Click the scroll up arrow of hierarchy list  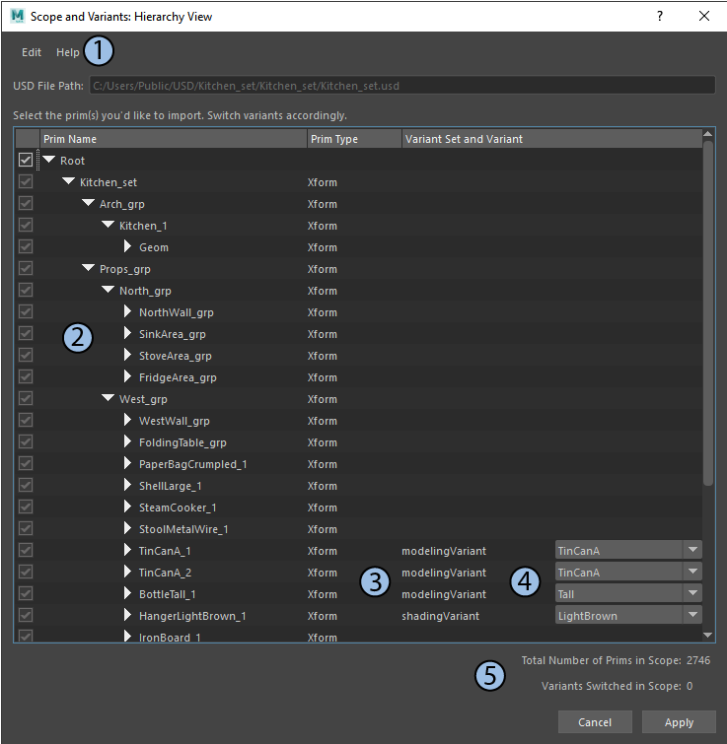[708, 134]
